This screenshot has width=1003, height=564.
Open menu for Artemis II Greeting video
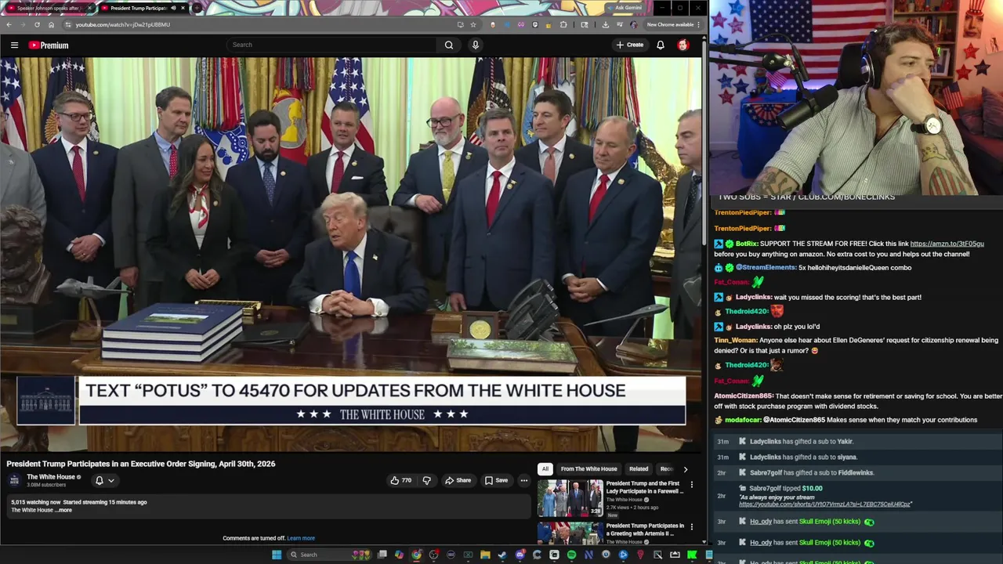[x=691, y=527]
